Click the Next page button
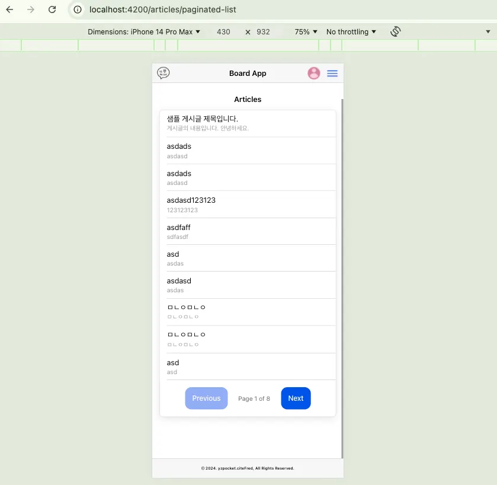 point(296,398)
